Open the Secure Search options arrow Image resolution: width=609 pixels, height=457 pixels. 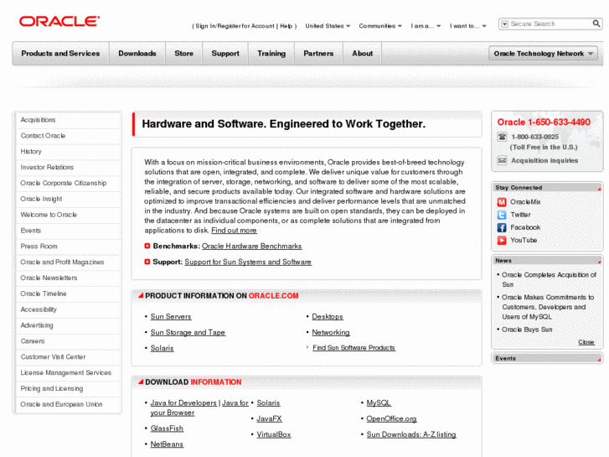pyautogui.click(x=504, y=24)
